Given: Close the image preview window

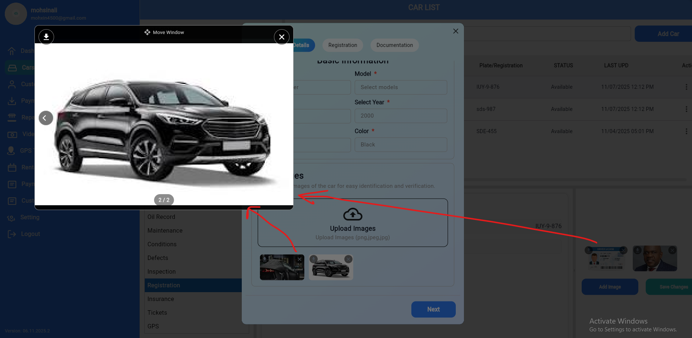Looking at the screenshot, I should coord(281,37).
